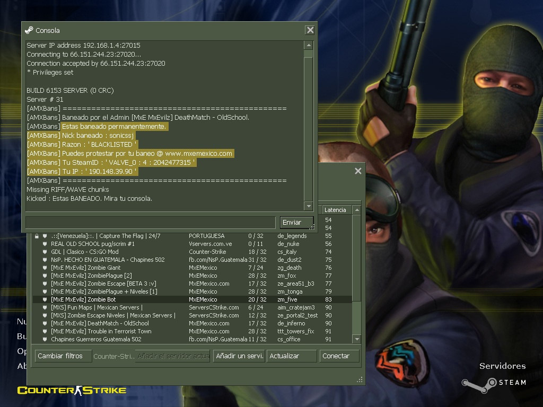Select the [MxE MxEvilz] DeathMatch - OldSchool row

[x=192, y=323]
